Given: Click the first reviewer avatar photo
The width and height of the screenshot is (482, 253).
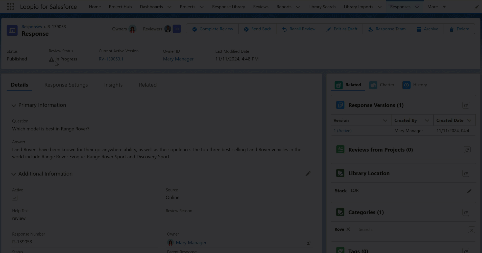Looking at the screenshot, I should point(168,29).
